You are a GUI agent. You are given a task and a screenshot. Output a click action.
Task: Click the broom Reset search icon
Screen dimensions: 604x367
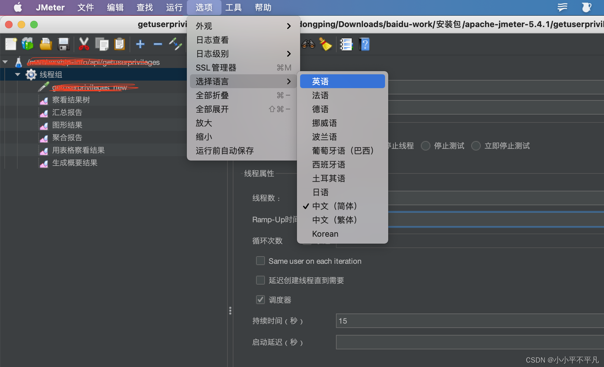coord(326,44)
